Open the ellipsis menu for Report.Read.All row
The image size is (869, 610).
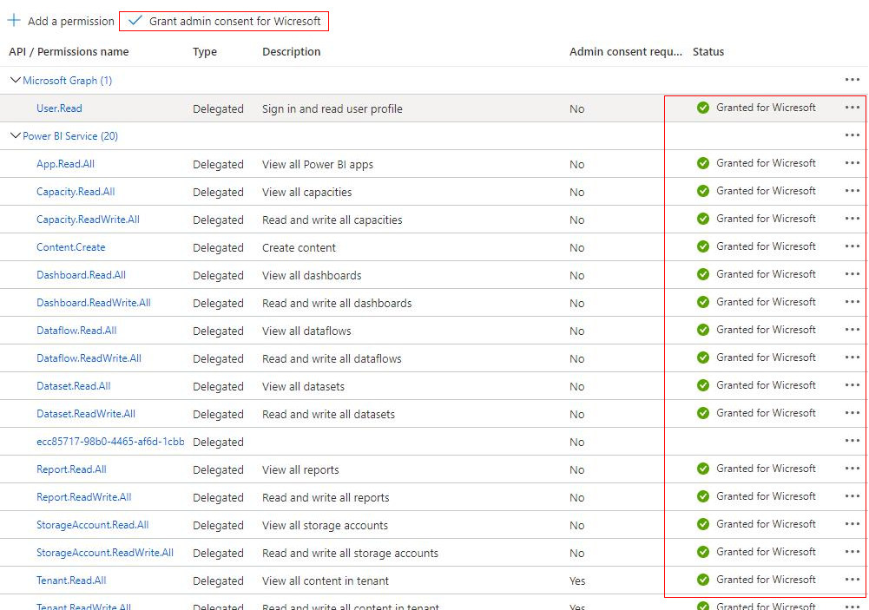click(x=853, y=469)
